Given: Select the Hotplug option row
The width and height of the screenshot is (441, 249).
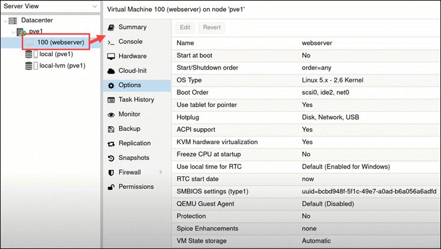Looking at the screenshot, I should tap(306, 117).
